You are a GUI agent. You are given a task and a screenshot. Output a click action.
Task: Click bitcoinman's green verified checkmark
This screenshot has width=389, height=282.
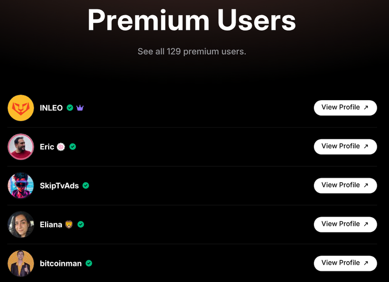89,263
